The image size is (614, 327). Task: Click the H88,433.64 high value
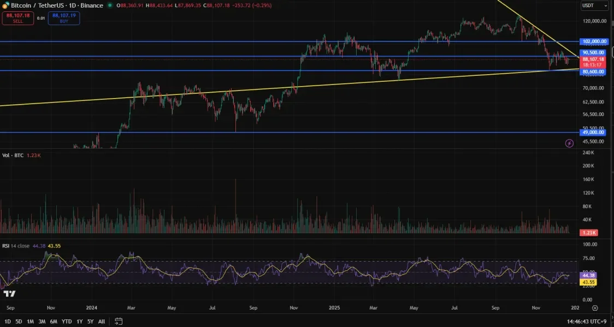coord(160,5)
